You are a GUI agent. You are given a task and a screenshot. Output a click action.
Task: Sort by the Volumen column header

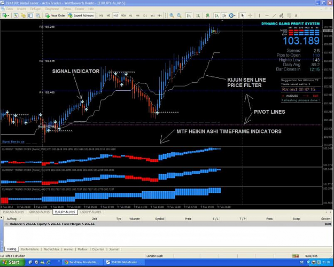pyautogui.click(x=135, y=218)
